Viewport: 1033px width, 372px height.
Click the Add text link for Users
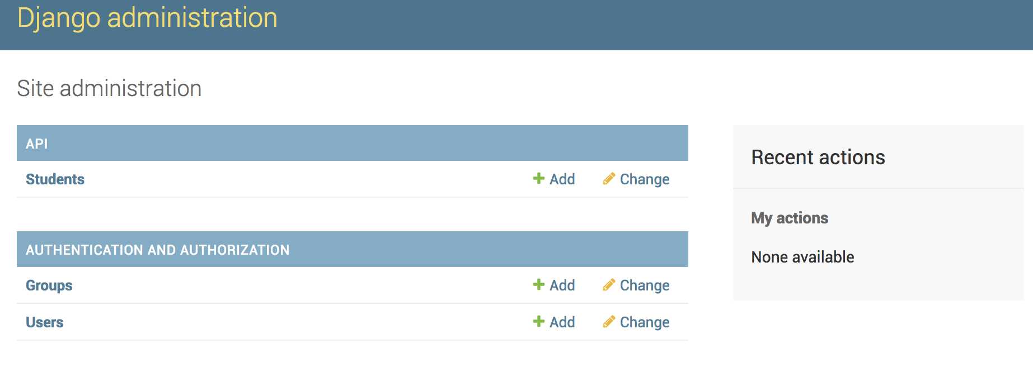562,322
